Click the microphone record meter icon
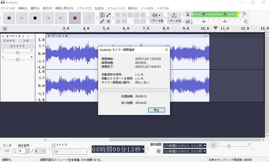269x162 pixels. click(188, 15)
